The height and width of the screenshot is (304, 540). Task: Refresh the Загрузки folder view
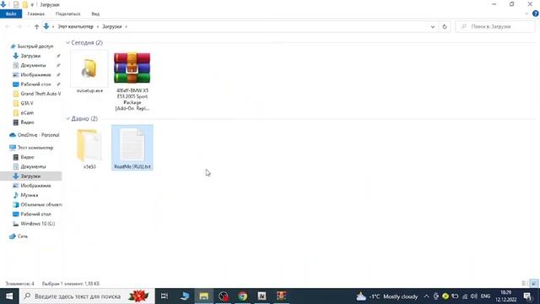point(445,26)
